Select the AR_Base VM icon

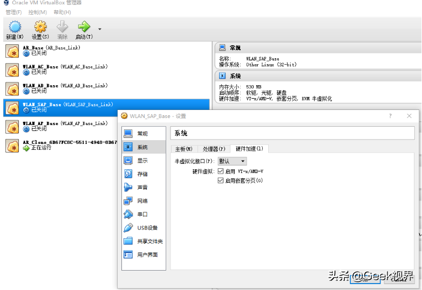(x=12, y=51)
